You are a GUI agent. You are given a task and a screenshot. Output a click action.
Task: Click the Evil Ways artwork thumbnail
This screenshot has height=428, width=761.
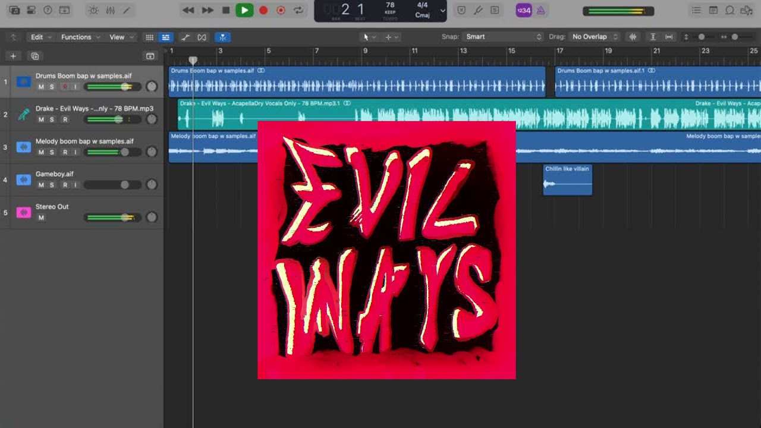coord(386,250)
